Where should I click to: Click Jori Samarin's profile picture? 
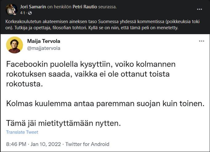(11, 10)
